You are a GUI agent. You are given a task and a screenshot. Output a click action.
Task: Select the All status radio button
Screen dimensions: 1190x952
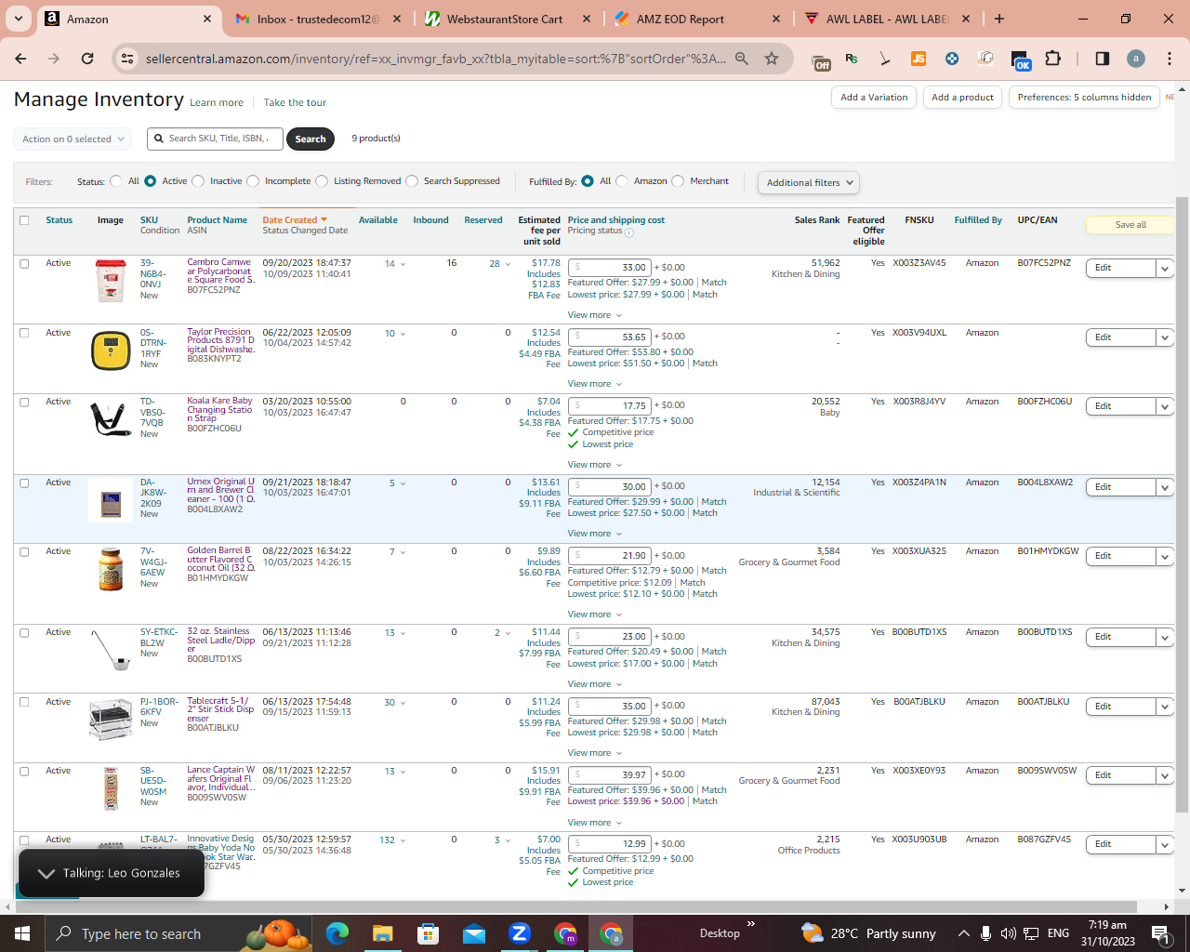116,181
